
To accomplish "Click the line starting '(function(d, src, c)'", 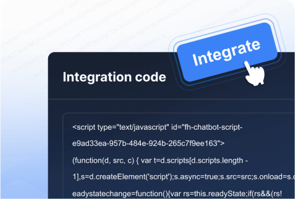I will (x=160, y=161).
